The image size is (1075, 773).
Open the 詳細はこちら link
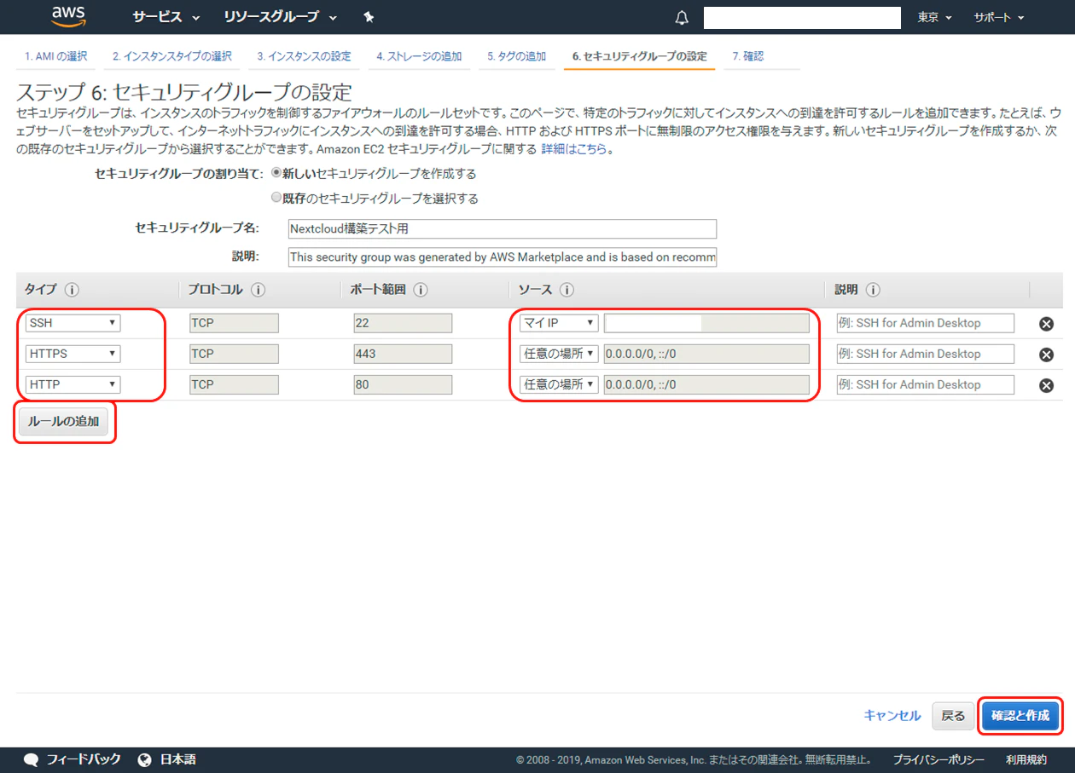[x=575, y=149]
